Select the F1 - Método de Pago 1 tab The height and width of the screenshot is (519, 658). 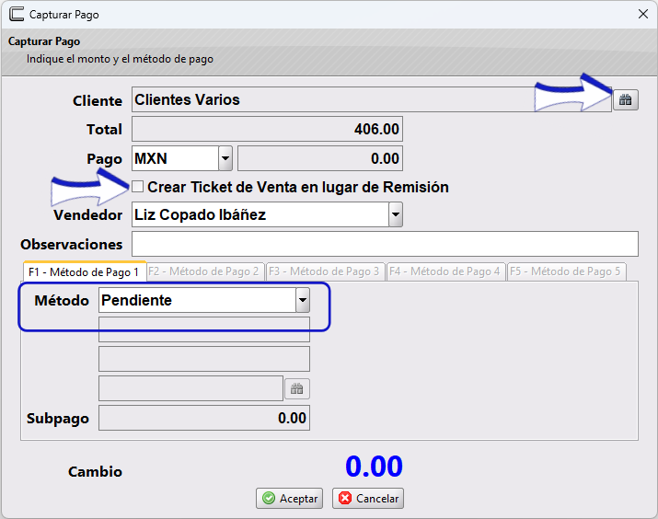coord(84,271)
